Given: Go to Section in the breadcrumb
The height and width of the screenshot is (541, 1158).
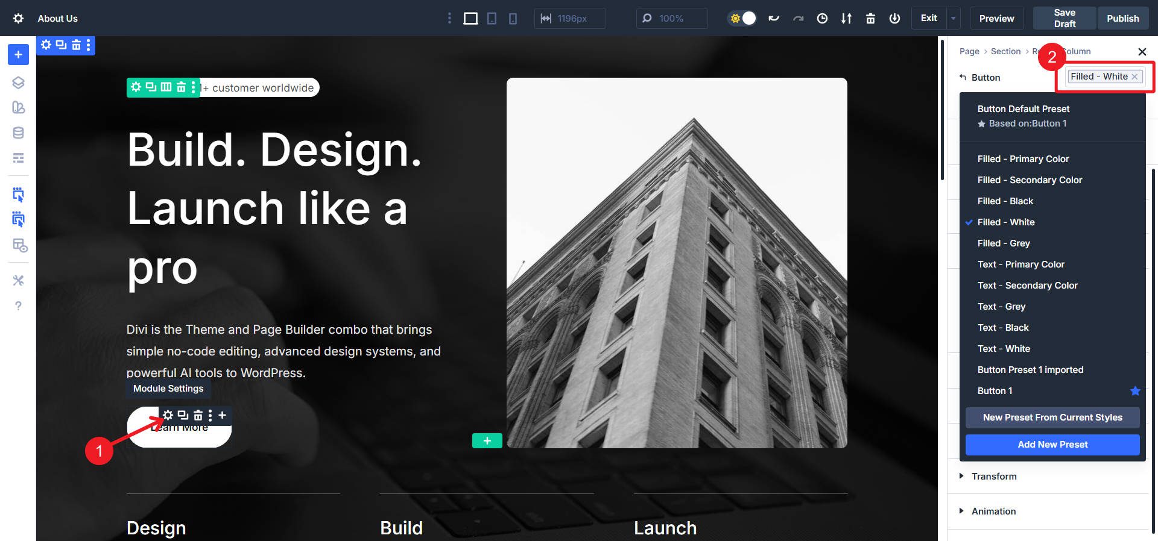Looking at the screenshot, I should 1005,51.
